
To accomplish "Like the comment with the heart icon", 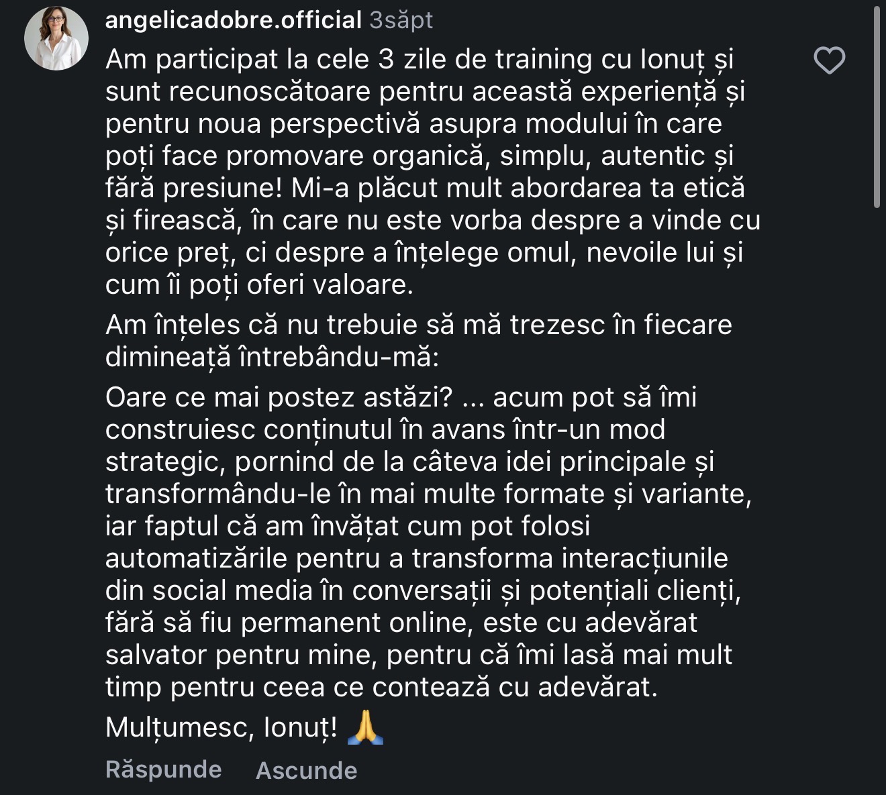I will point(829,61).
